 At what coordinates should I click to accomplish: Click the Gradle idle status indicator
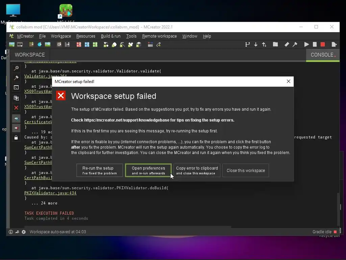click(325, 232)
